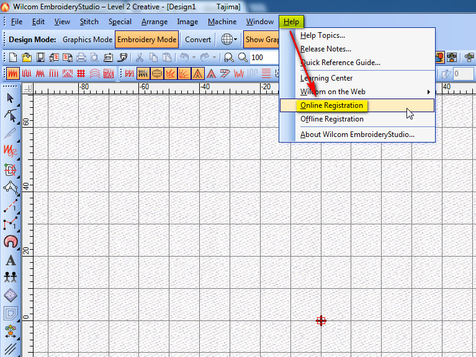Screen dimensions: 476x357
Task: Open Quick Reference Guide... entry
Action: [x=357, y=63]
